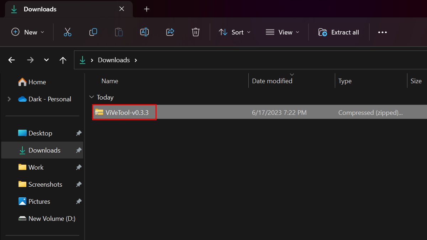
Task: Click the Cut icon in the toolbar
Action: pyautogui.click(x=68, y=32)
